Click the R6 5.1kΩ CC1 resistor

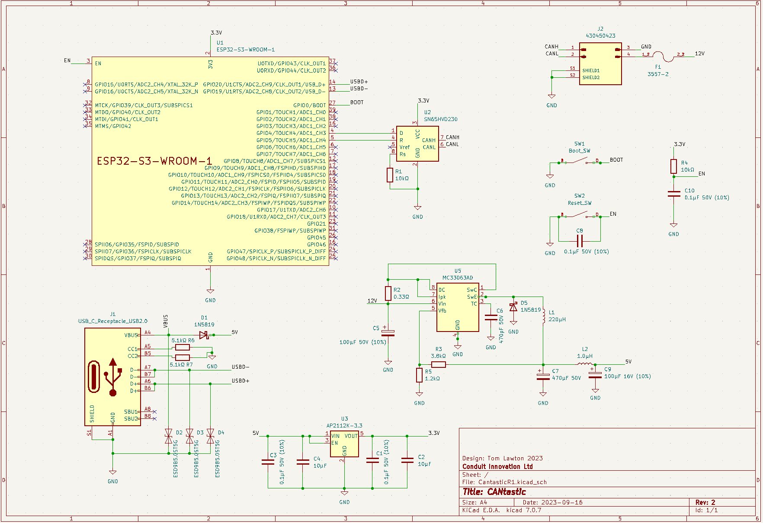pyautogui.click(x=183, y=348)
